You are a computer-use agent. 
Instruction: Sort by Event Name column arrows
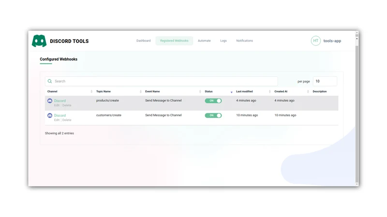click(200, 92)
